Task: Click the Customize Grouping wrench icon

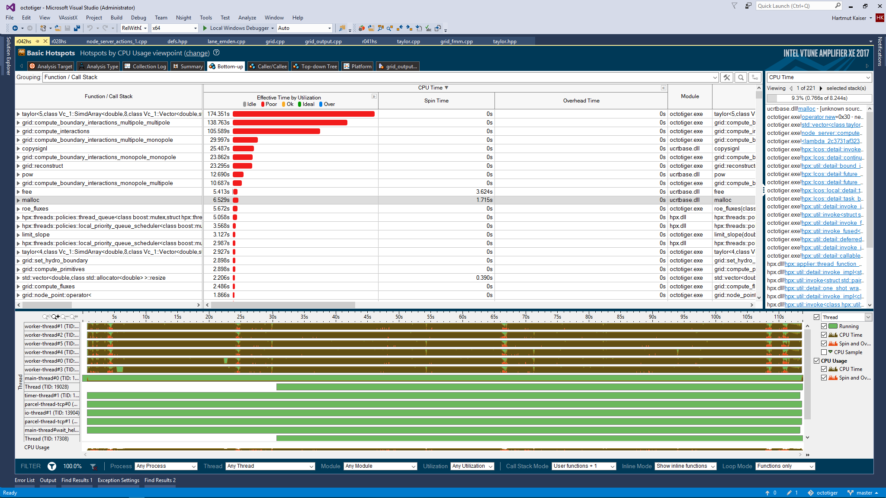Action: pos(727,77)
